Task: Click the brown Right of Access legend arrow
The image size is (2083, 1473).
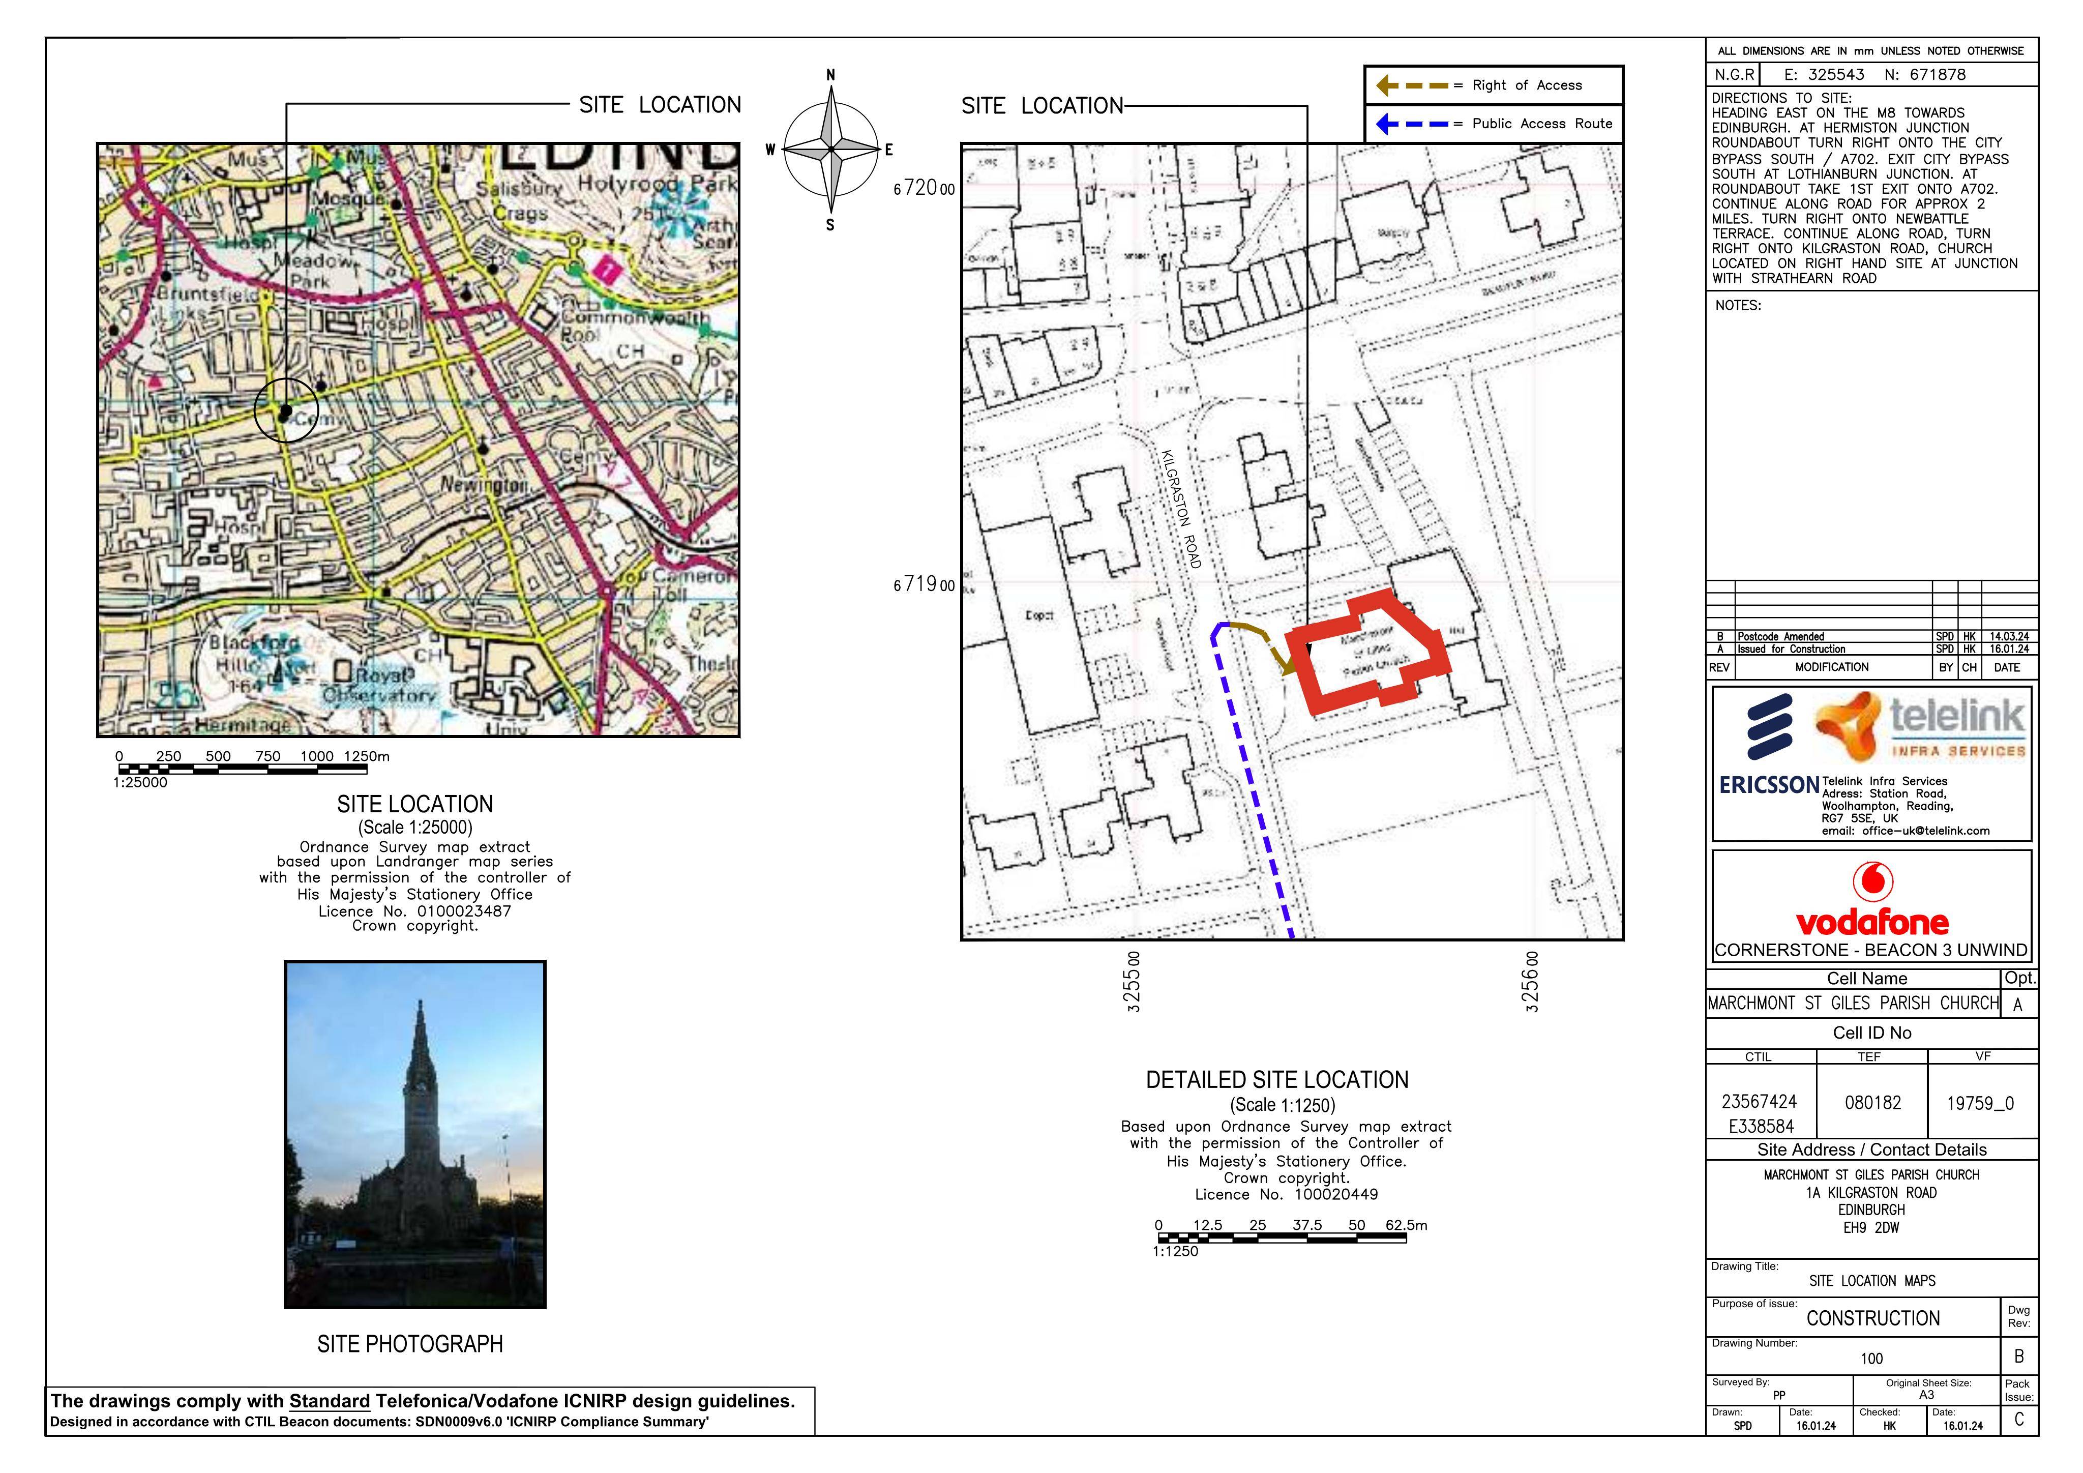Action: [1413, 85]
